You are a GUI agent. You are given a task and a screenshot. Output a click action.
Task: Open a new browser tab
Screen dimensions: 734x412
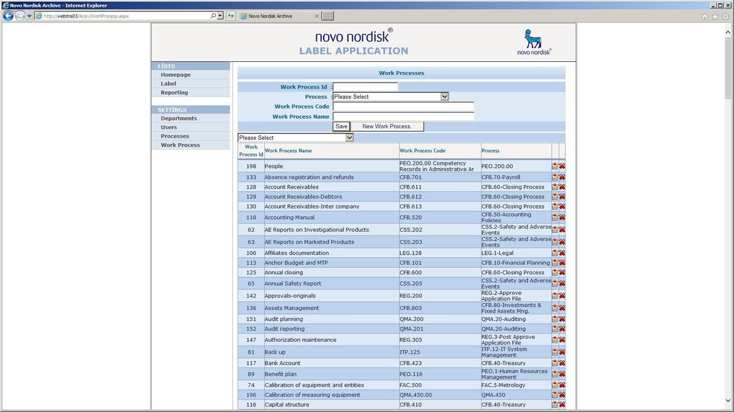click(328, 16)
